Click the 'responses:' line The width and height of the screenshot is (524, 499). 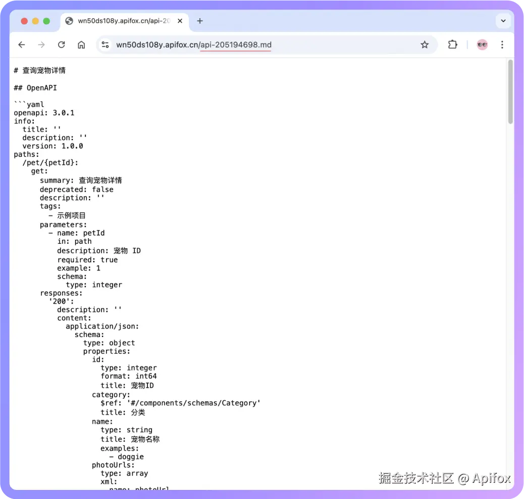tap(61, 293)
